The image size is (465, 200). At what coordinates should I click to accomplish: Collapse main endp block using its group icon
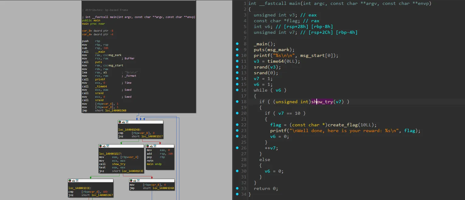(x=155, y=146)
